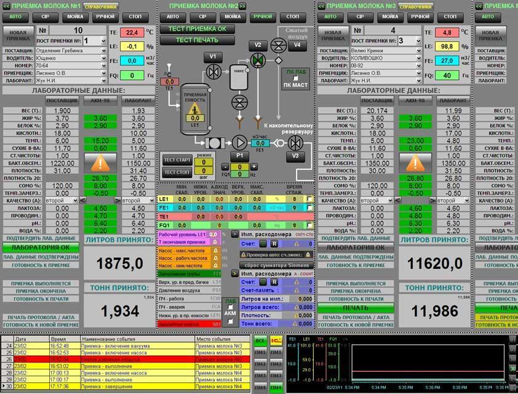The width and height of the screenshot is (518, 394).
Task: Click the V2 green valve symbol
Action: pyautogui.click(x=257, y=59)
